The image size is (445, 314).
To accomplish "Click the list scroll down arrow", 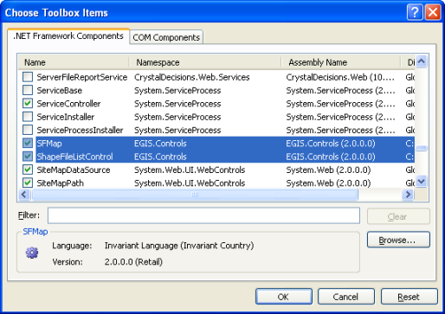I will coord(422,182).
